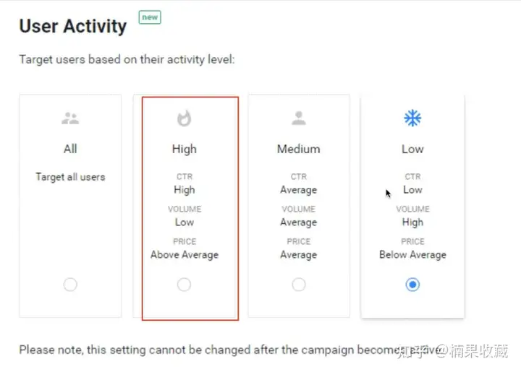
Task: Click the flame High activity icon
Action: tap(184, 118)
